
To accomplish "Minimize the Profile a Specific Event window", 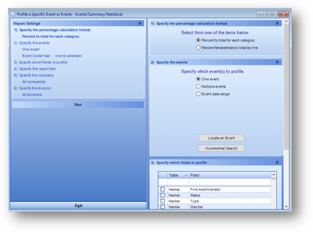I will (x=261, y=14).
